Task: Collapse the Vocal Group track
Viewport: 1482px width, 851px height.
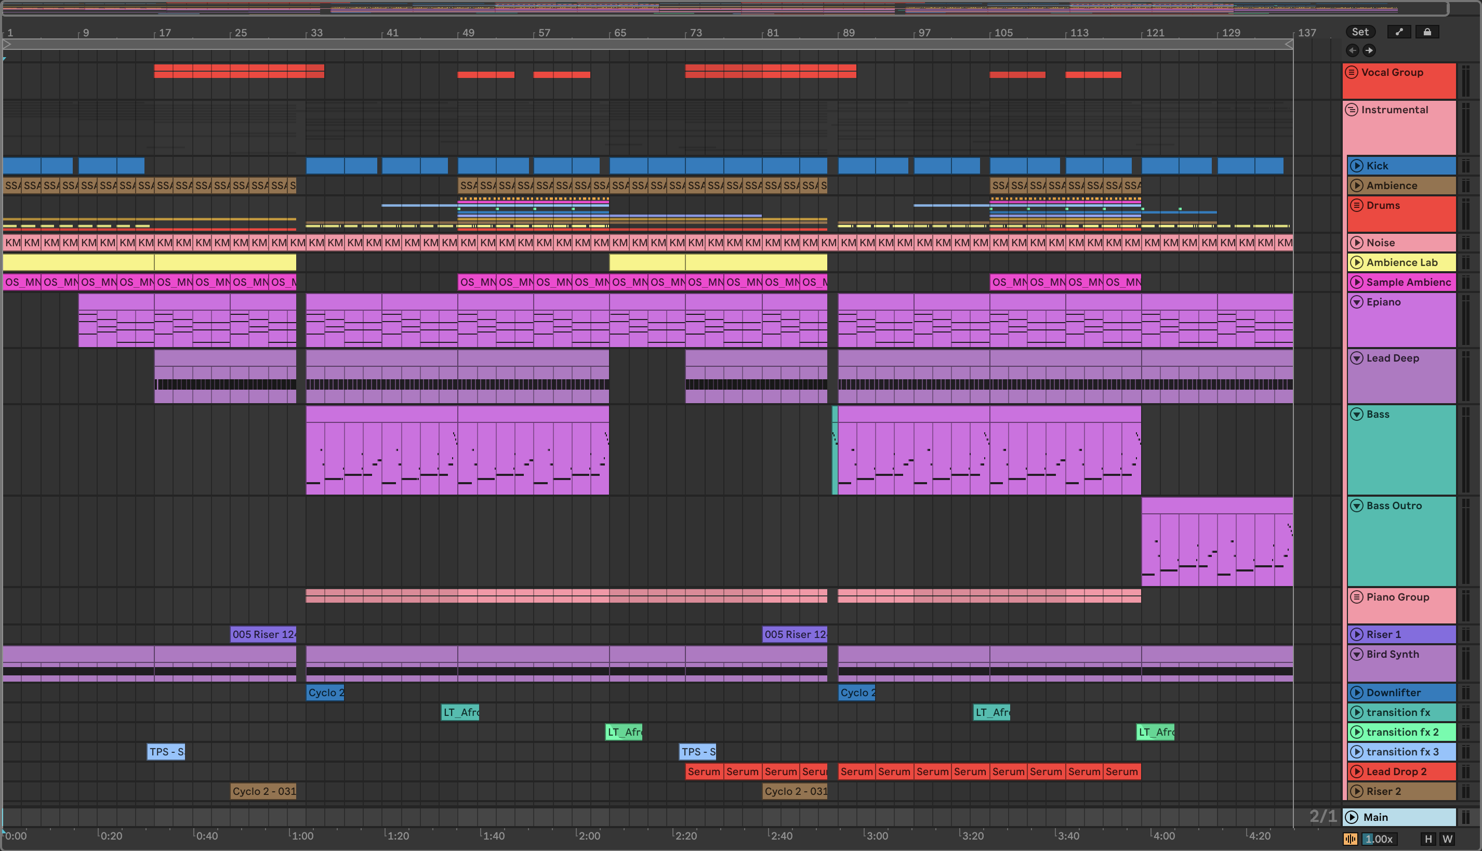Action: (x=1351, y=73)
